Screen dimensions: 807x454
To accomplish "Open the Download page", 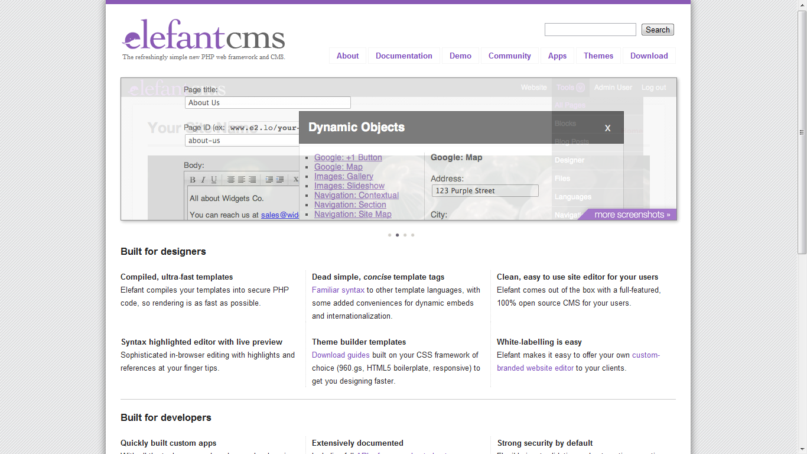I will point(649,56).
